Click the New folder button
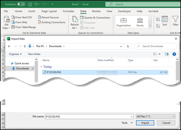181x130 pixels. (x=34, y=54)
